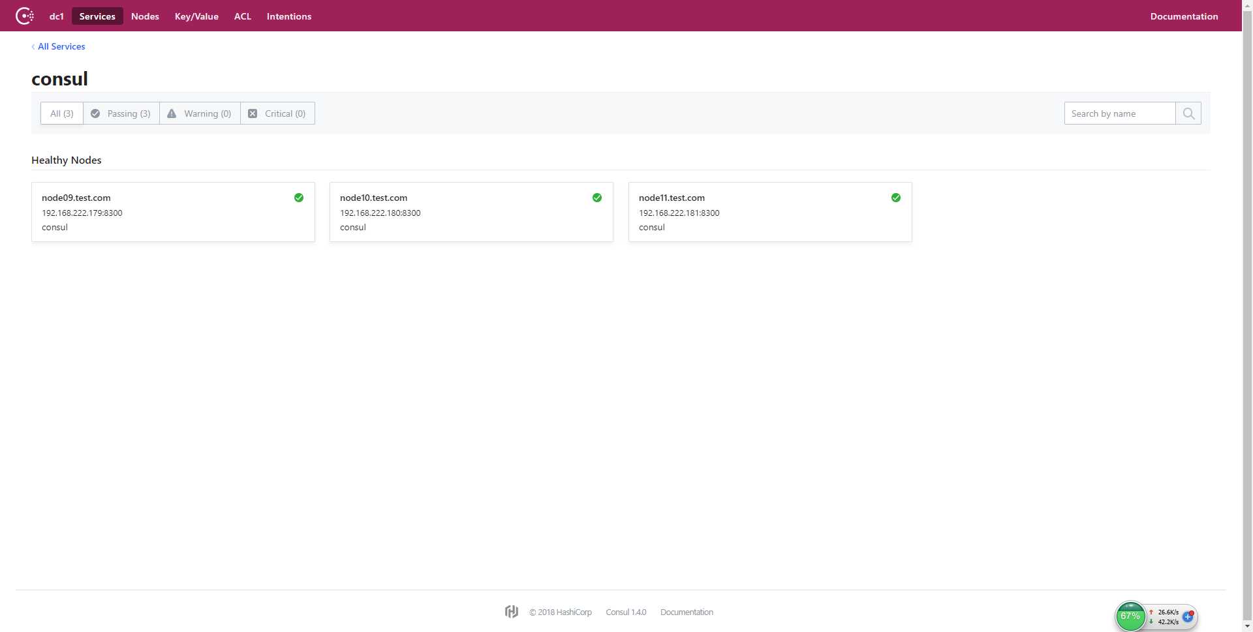The width and height of the screenshot is (1253, 632).
Task: Click the 67% green memory widget
Action: point(1130,616)
